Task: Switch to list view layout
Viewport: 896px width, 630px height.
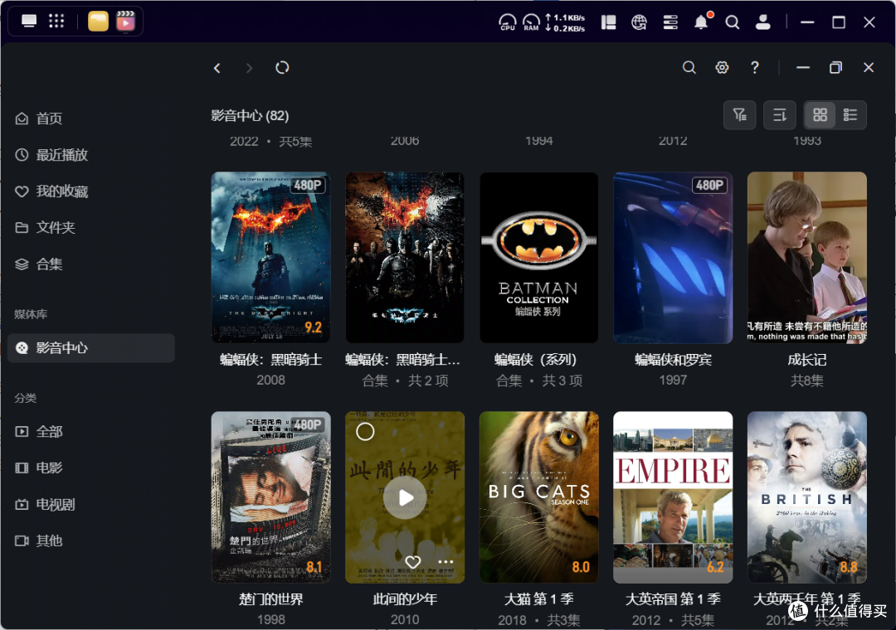Action: point(850,114)
